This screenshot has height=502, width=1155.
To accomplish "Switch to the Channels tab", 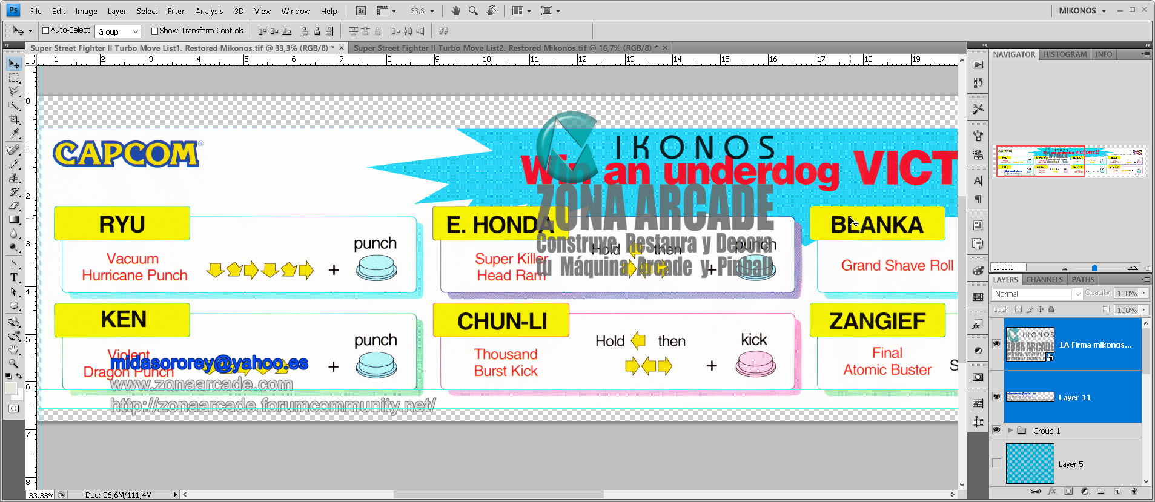I will [x=1044, y=280].
